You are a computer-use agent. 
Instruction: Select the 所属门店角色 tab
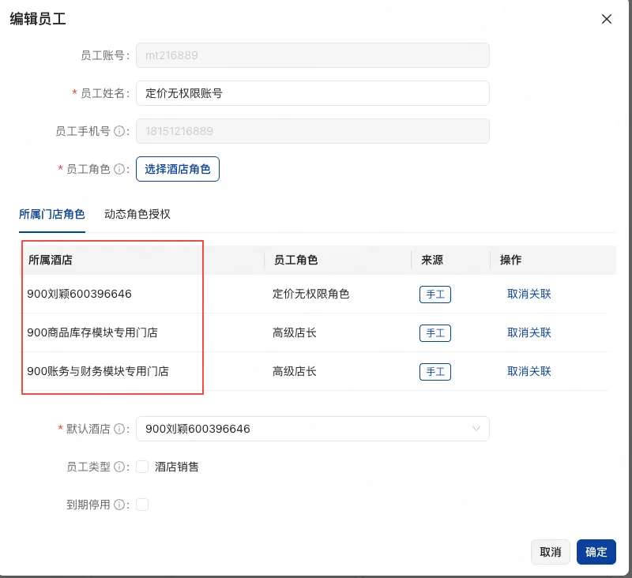tap(52, 212)
